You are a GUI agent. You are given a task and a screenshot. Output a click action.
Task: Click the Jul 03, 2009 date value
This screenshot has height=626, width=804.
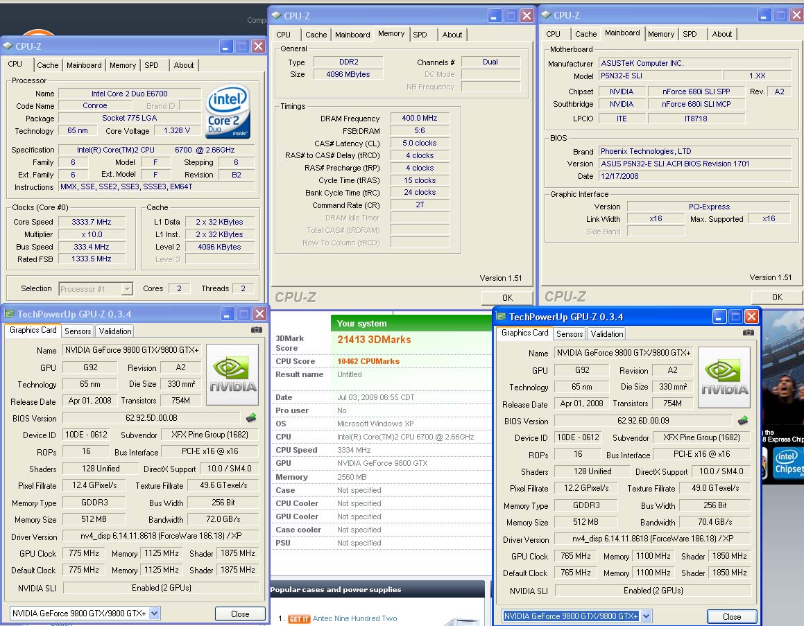375,397
